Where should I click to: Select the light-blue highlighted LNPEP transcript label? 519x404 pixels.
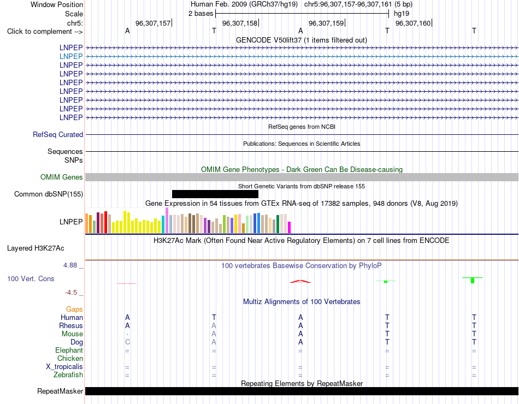[71, 56]
